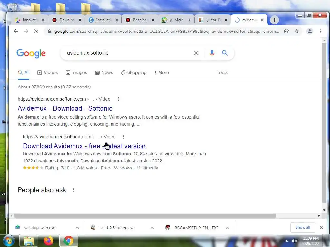Start voice search with the microphone
The image size is (330, 247).
(x=212, y=53)
